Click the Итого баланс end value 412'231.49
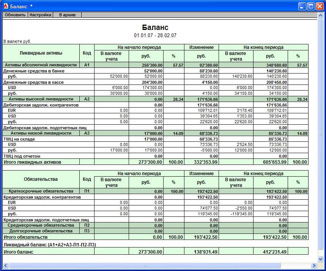Screen dimensions: 326x271 click(x=274, y=252)
